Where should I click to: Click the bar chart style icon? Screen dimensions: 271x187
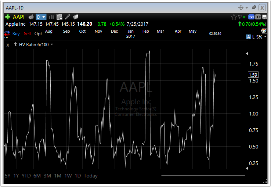click(51, 17)
